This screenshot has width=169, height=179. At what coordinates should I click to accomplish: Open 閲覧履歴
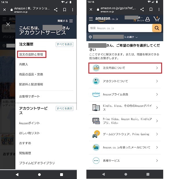point(25,153)
